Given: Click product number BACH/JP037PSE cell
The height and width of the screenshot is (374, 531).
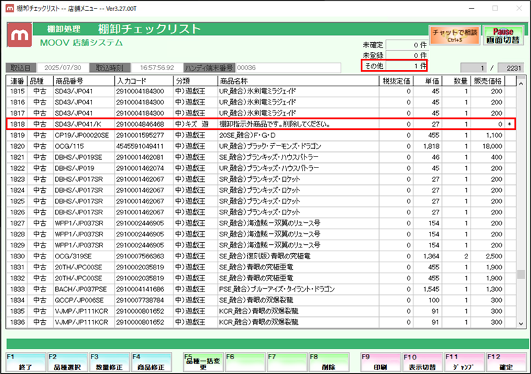Looking at the screenshot, I should (84, 289).
